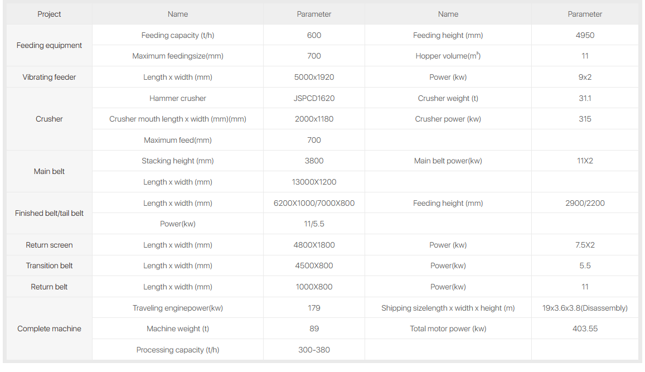Select the Feeding equipment row label

(x=49, y=45)
